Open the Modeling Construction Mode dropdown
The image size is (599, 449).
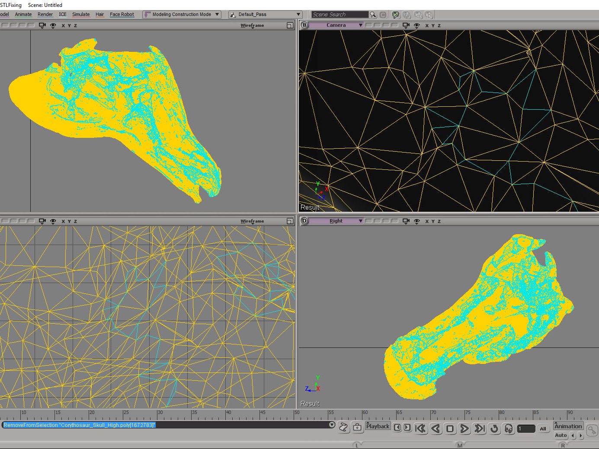tap(182, 14)
